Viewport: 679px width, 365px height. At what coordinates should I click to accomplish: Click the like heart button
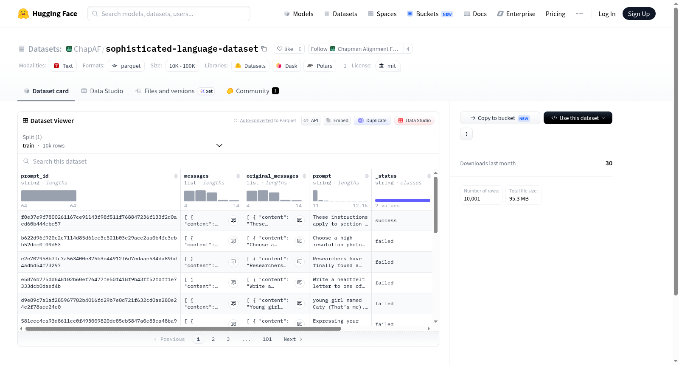click(x=285, y=49)
